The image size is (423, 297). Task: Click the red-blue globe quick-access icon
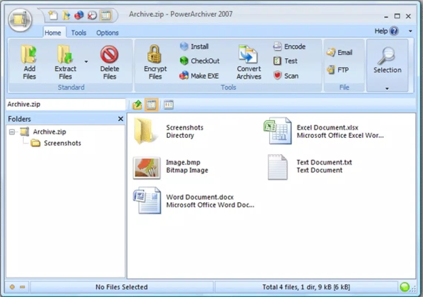79,15
